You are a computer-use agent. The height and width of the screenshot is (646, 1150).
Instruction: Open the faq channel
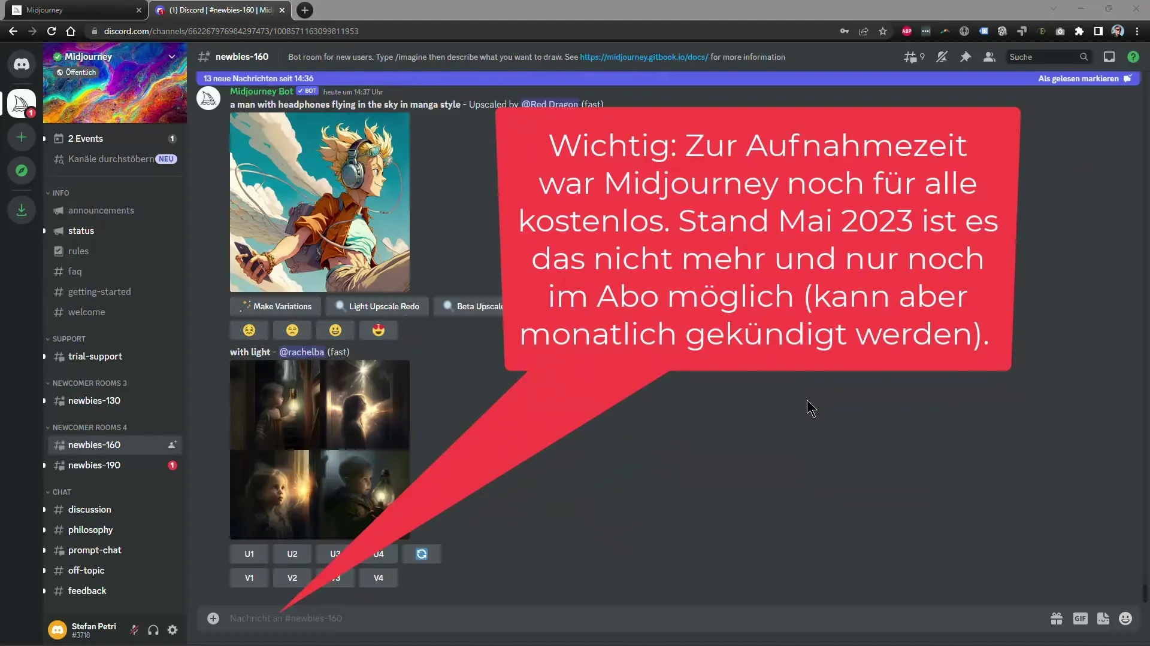114,272
